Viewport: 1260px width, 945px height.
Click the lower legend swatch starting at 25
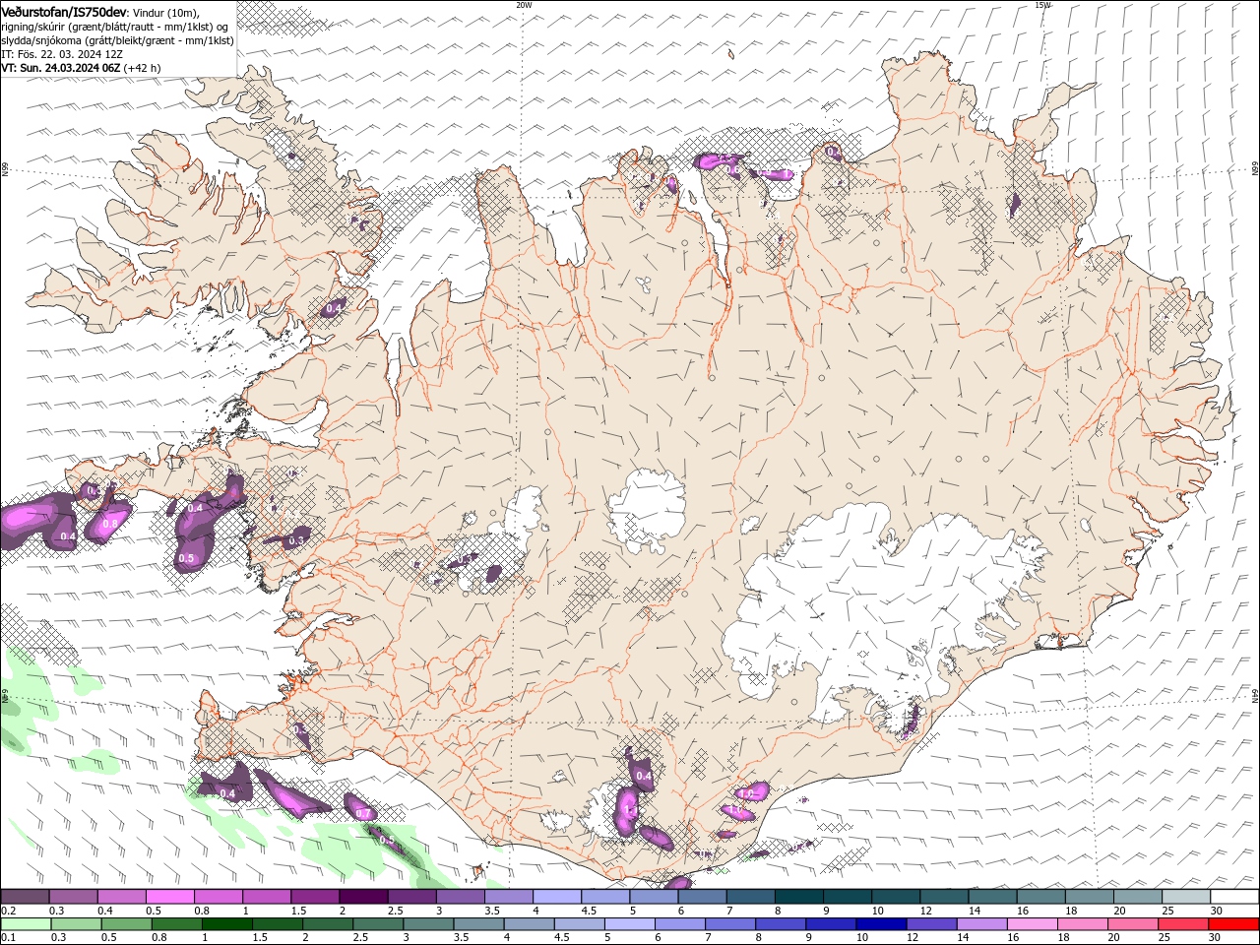[1183, 924]
